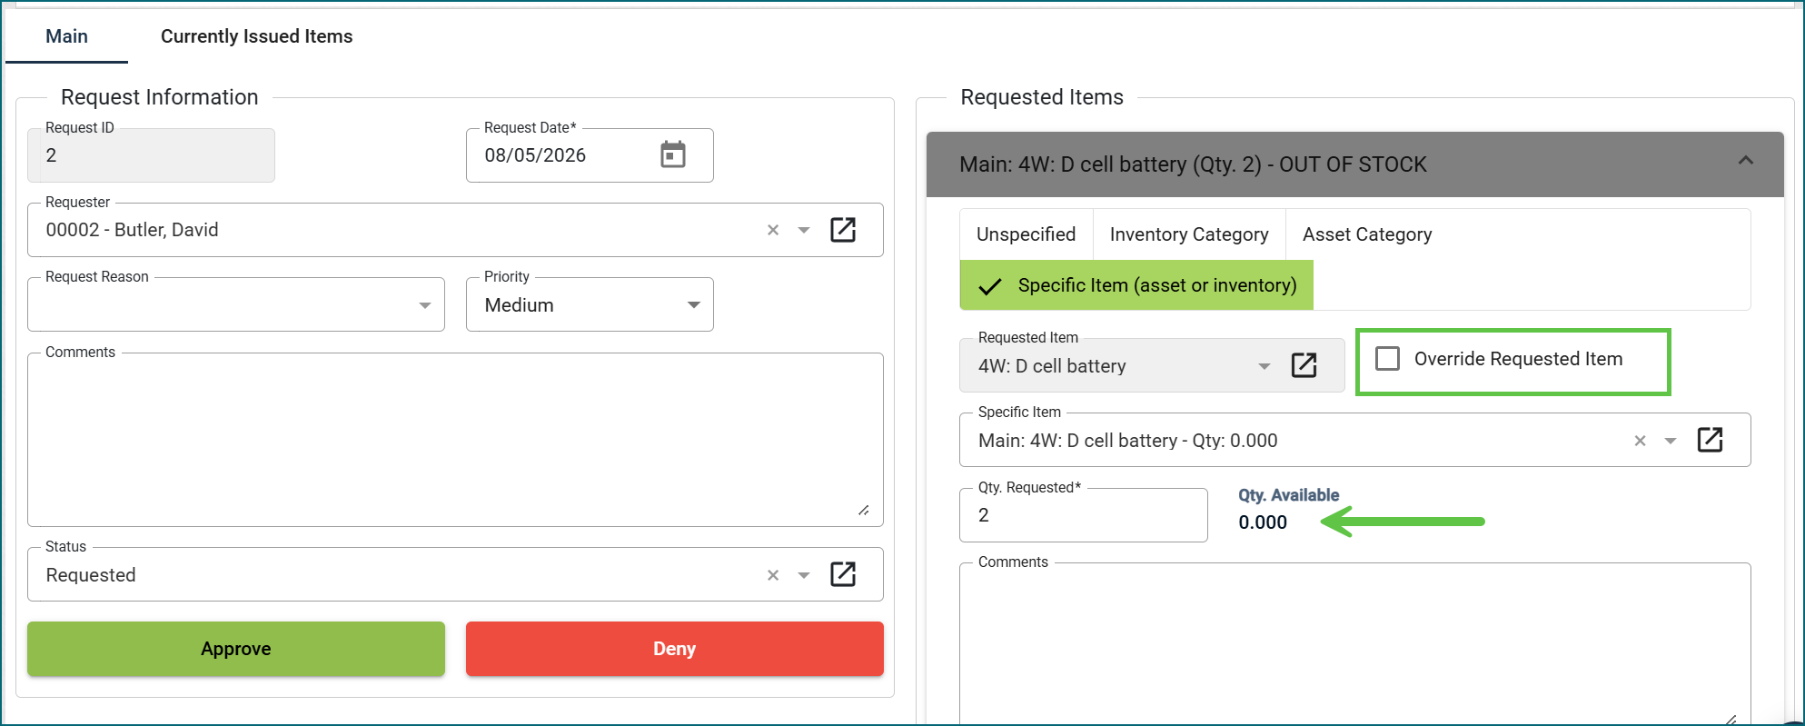
Task: Select the Unspecified option
Action: (x=1026, y=234)
